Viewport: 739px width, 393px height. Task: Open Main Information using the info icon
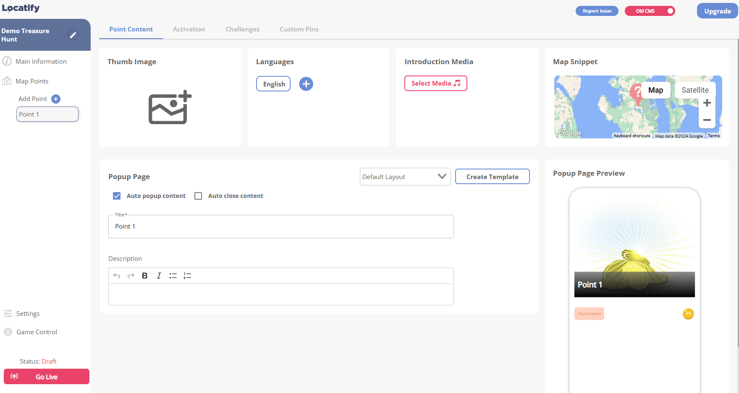(x=7, y=61)
